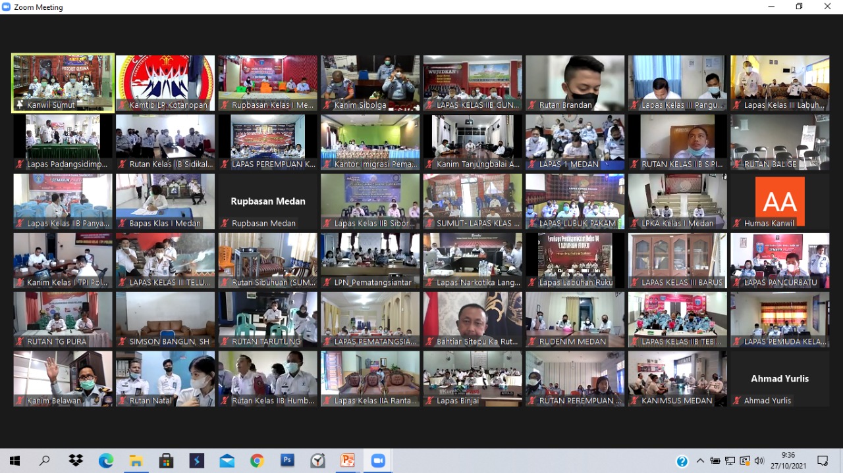Open Microsoft Store taskbar icon
The image size is (843, 473).
(x=166, y=461)
